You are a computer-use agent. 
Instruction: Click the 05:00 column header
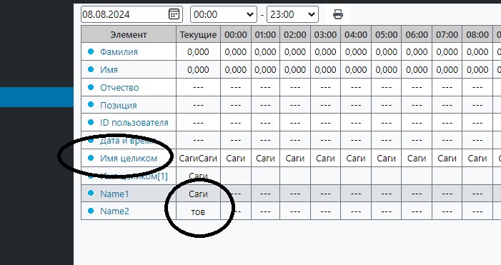387,34
